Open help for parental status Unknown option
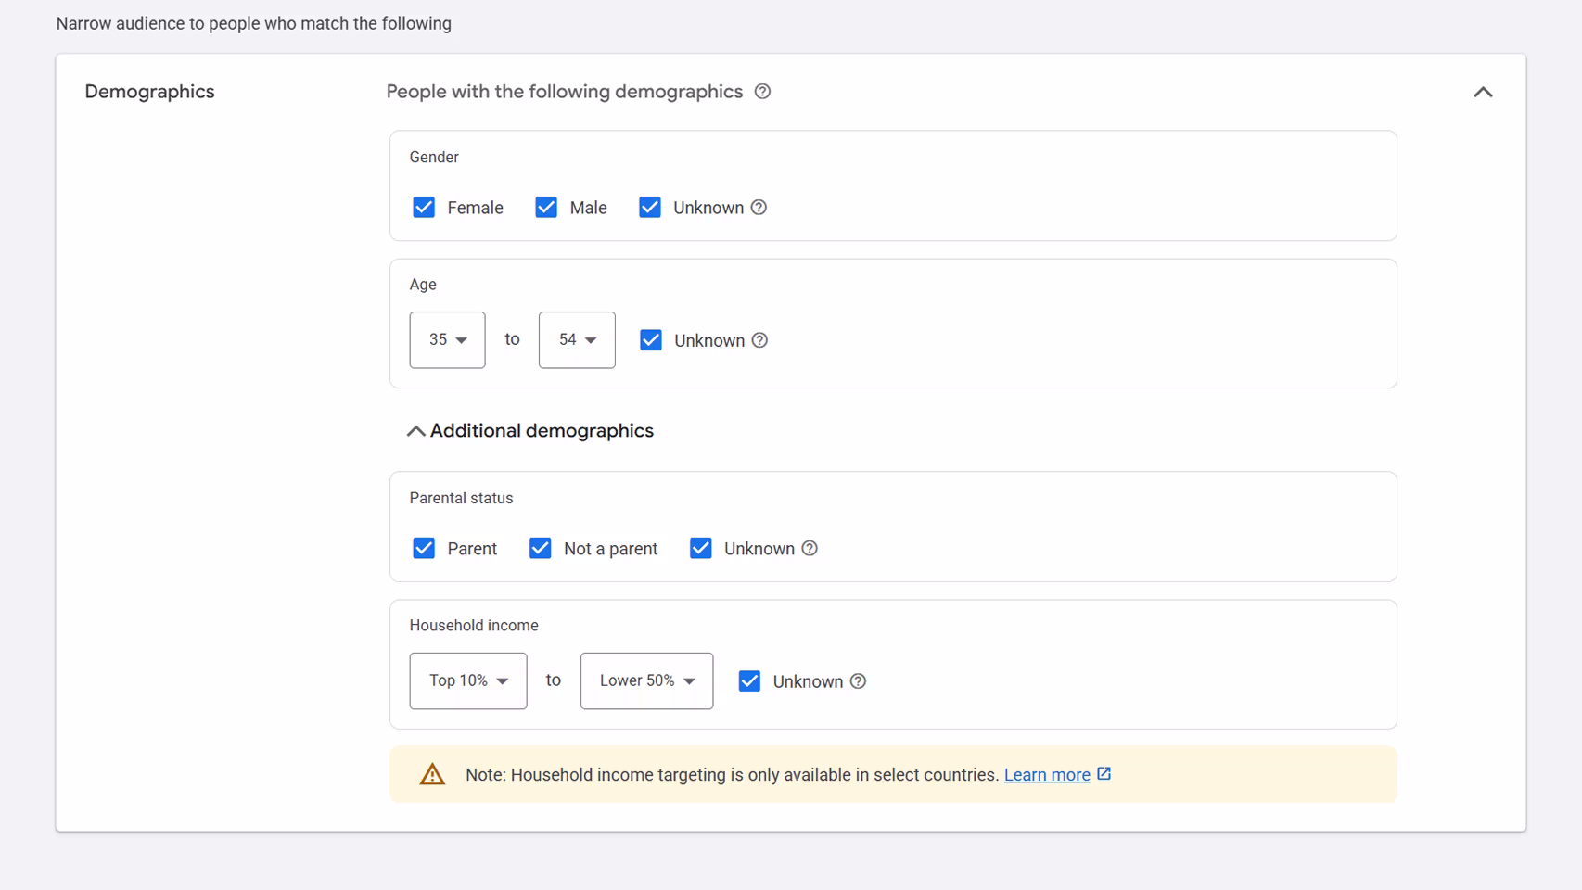Viewport: 1582px width, 890px height. tap(810, 548)
